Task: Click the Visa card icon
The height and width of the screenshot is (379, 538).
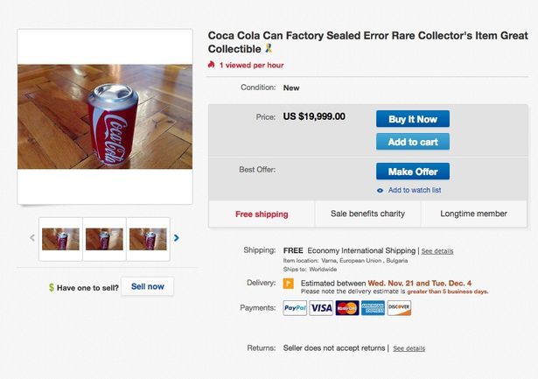Action: (x=321, y=308)
